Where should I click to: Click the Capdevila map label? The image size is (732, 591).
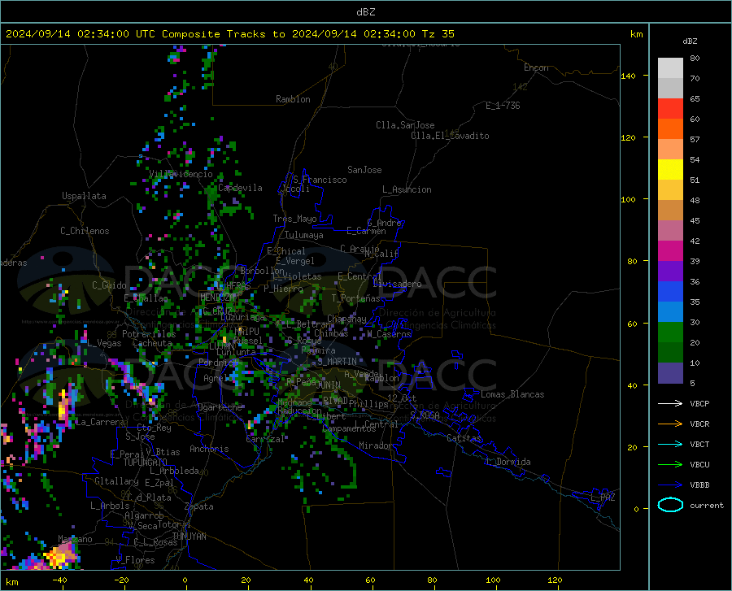click(240, 188)
